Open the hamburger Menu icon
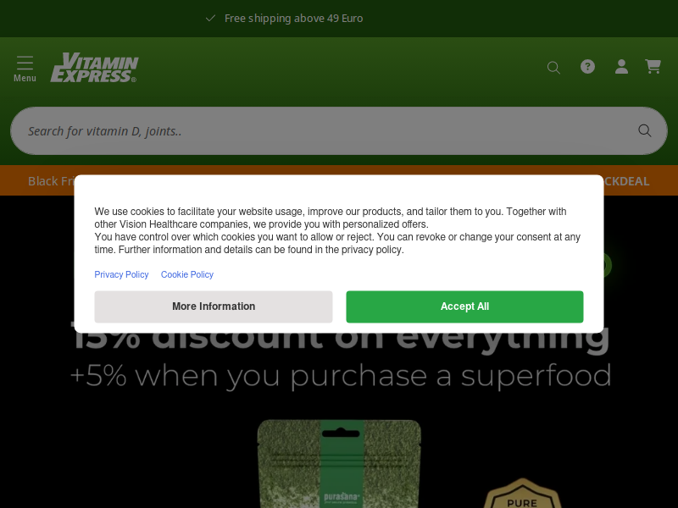 click(x=25, y=69)
